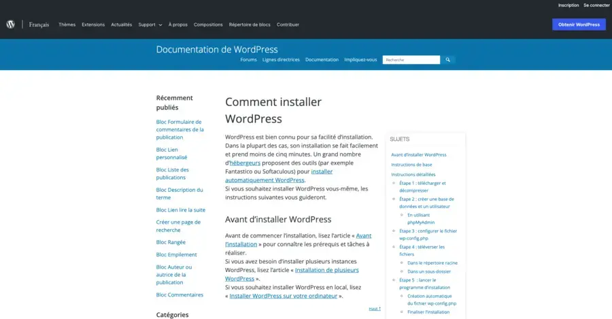Viewport: 612px width, 319px height.
Task: Click the search magnifier button
Action: tap(447, 60)
